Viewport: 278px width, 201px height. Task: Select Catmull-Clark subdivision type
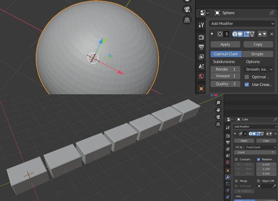click(226, 54)
